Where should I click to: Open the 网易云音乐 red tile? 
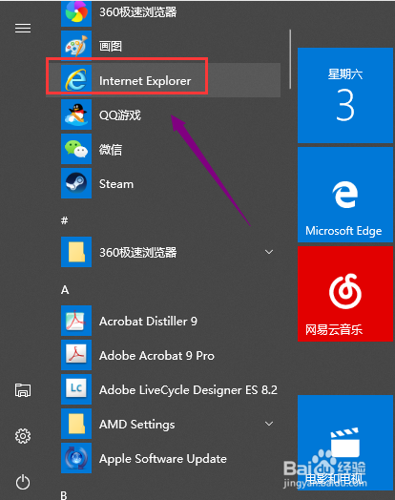point(345,294)
